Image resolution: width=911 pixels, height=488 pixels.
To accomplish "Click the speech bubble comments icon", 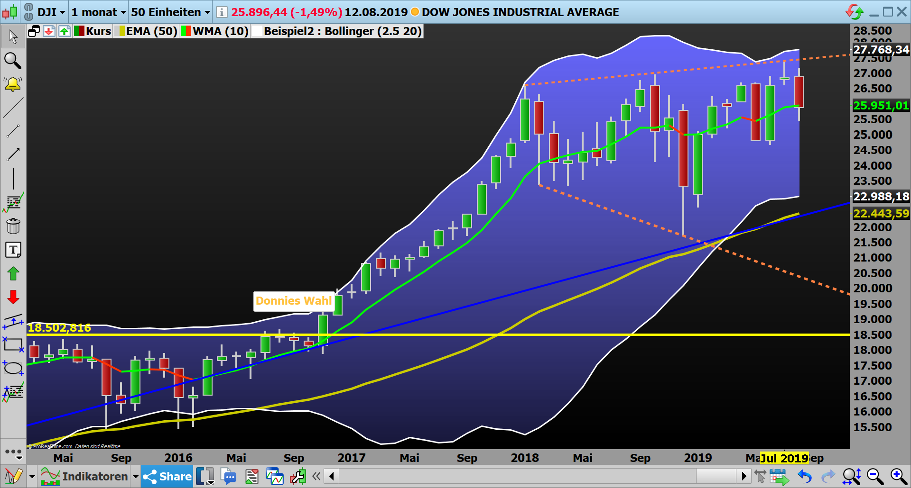I will tap(229, 476).
